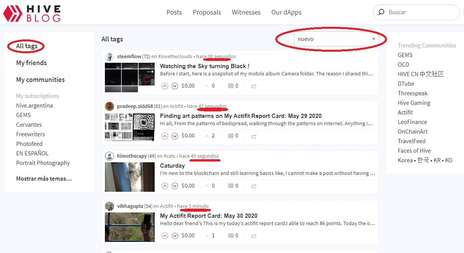The image size is (464, 253).
Task: Expand 'Mostrar más temas...' in sidebar
Action: pyautogui.click(x=44, y=179)
